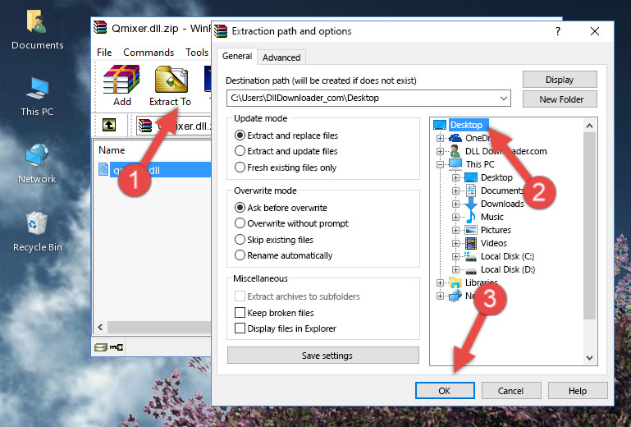Click the New Folder button
Screen dimensions: 631x427
[x=560, y=99]
